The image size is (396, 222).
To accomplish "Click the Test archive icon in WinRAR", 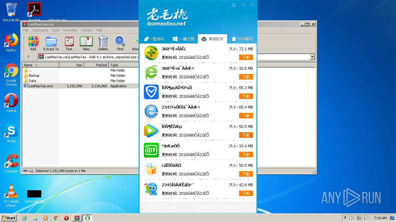I will point(69,43).
